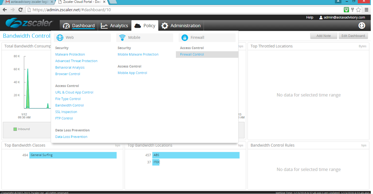Reload the page with browser refresh

click(x=20, y=10)
